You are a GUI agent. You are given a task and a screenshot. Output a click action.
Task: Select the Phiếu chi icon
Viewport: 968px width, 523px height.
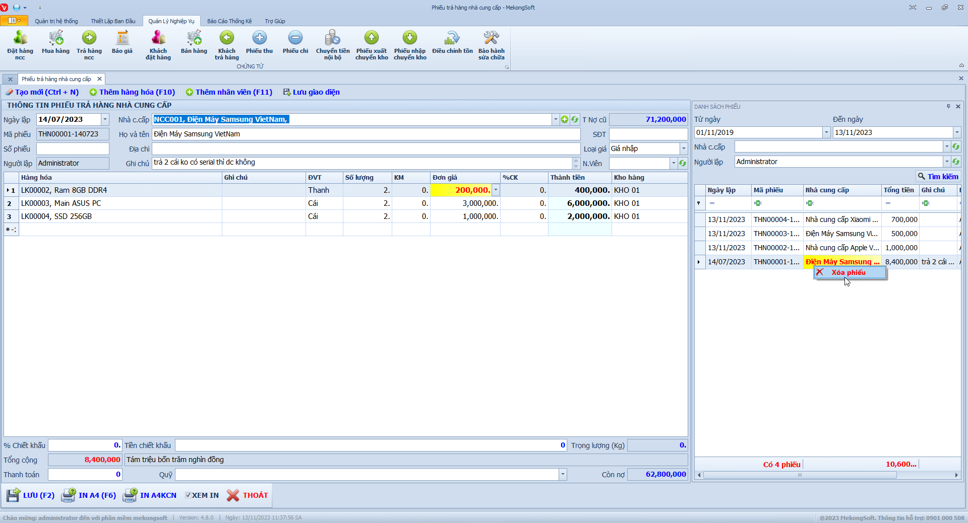point(295,38)
